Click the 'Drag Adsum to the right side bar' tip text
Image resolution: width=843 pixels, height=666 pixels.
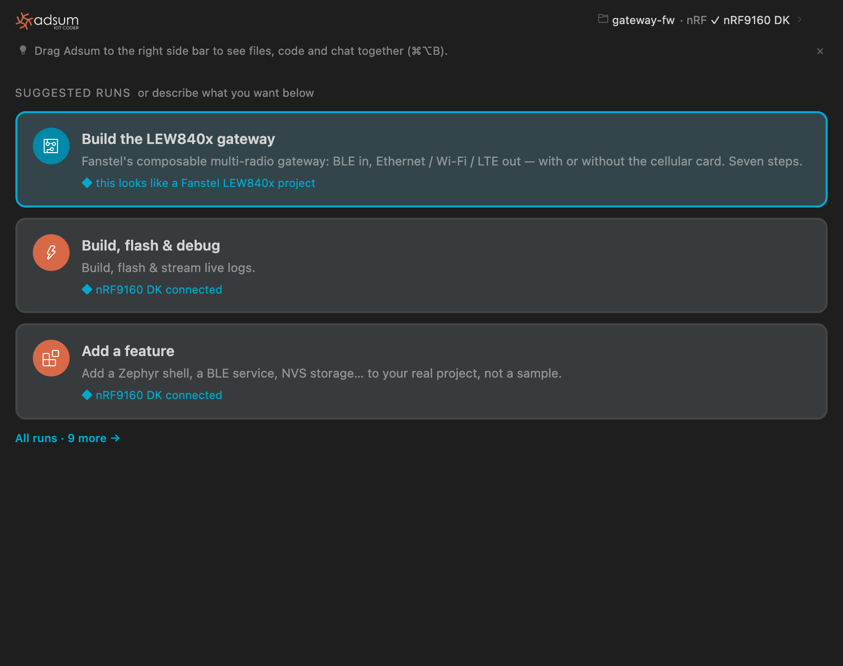pyautogui.click(x=241, y=51)
